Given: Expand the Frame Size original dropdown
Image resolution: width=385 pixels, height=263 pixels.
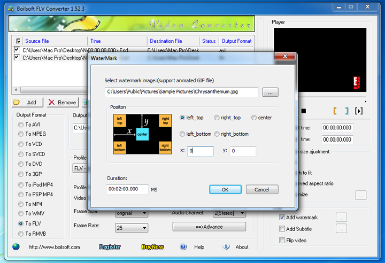Looking at the screenshot, I should [132, 213].
